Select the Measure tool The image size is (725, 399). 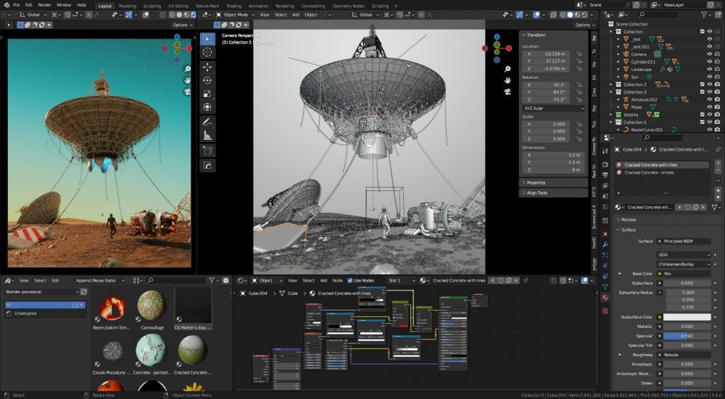[207, 135]
